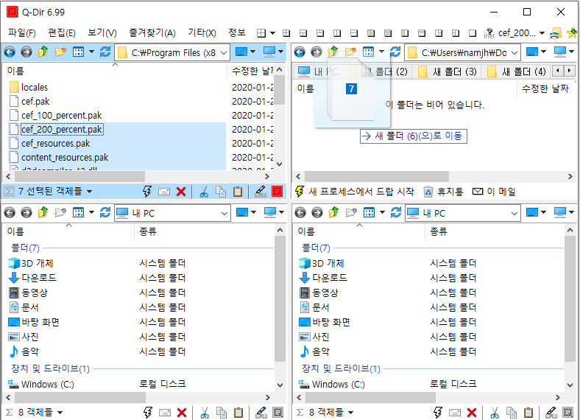This screenshot has width=580, height=420.
Task: Paste in the bottom-right pane status bar
Action: (528, 412)
